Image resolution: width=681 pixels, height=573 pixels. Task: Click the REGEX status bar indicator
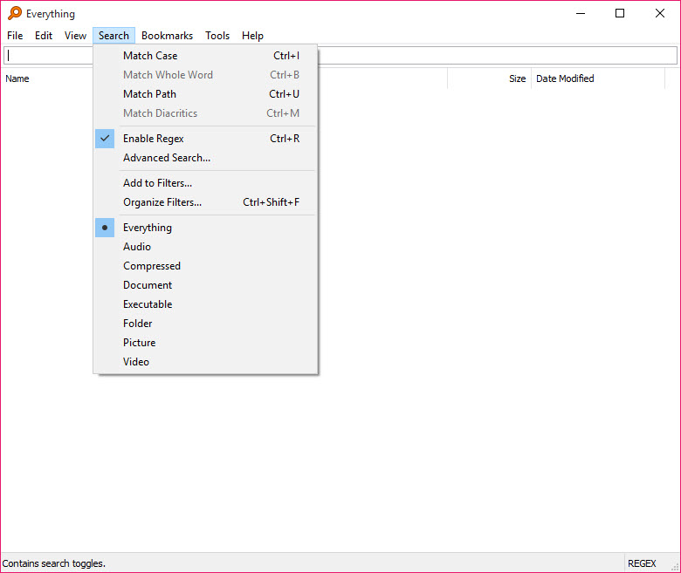click(x=642, y=563)
